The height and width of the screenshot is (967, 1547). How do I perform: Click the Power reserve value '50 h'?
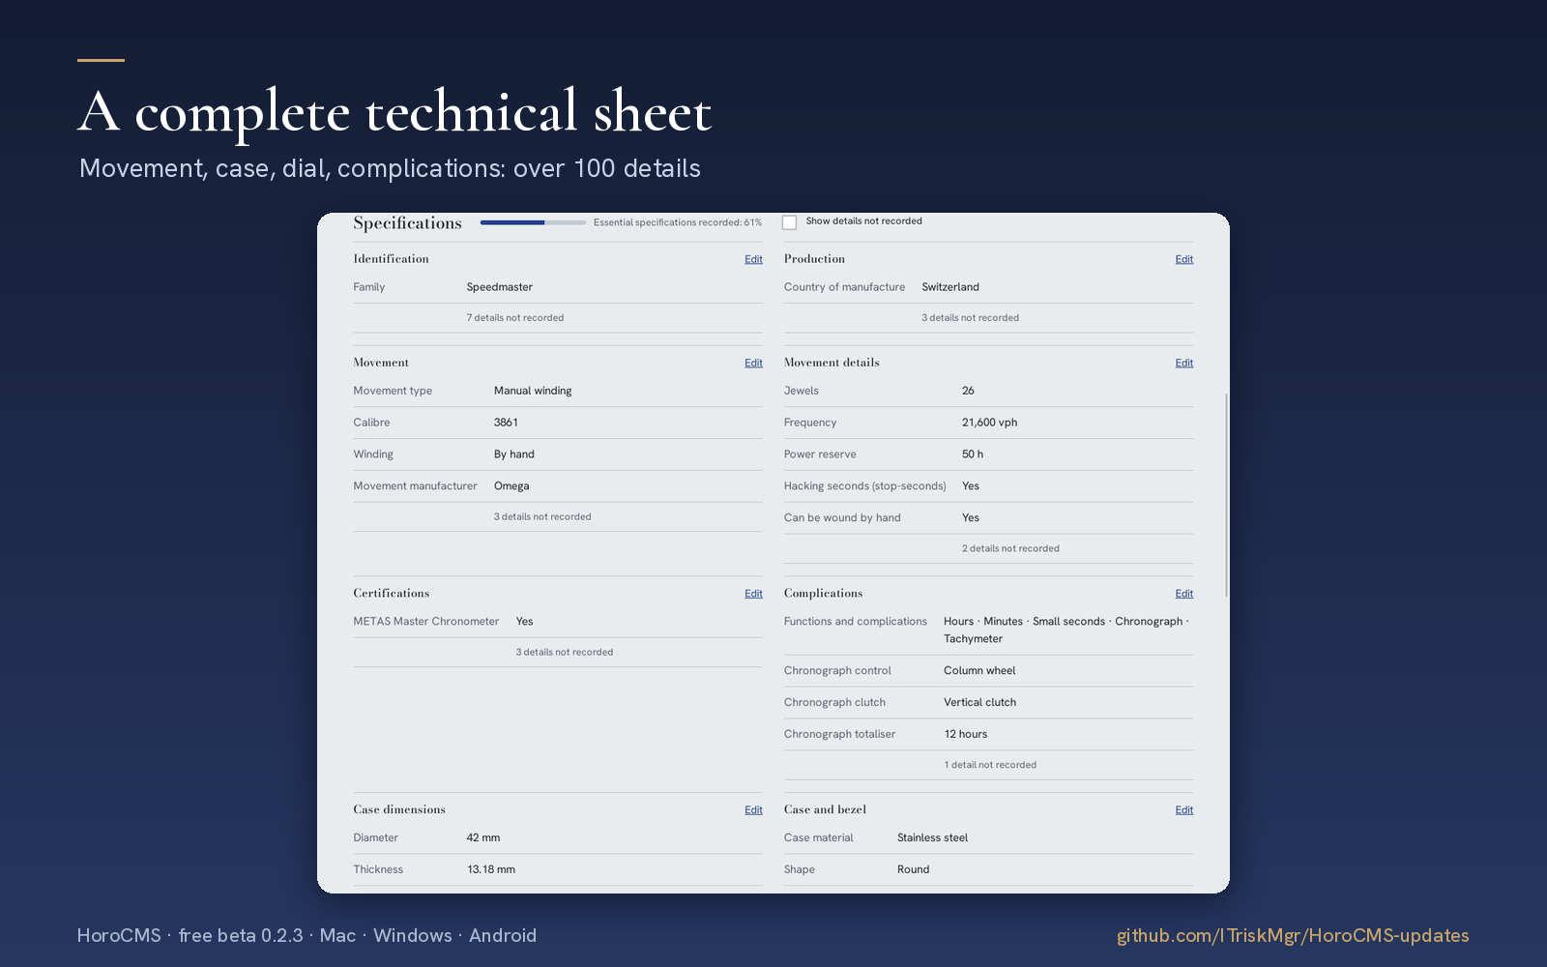(x=973, y=454)
